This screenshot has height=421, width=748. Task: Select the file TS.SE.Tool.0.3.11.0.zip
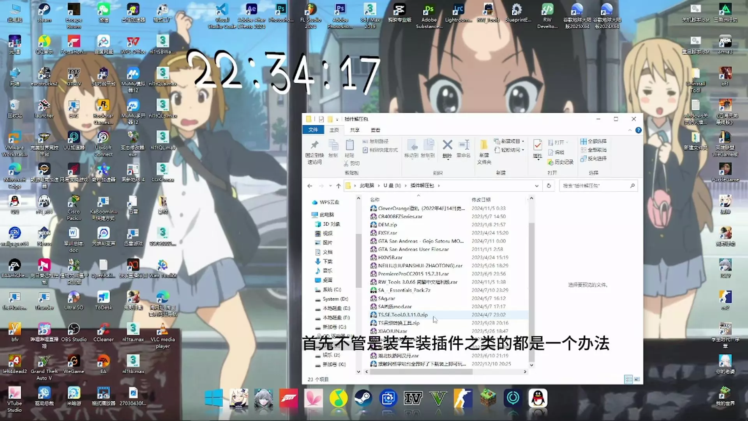pyautogui.click(x=403, y=315)
